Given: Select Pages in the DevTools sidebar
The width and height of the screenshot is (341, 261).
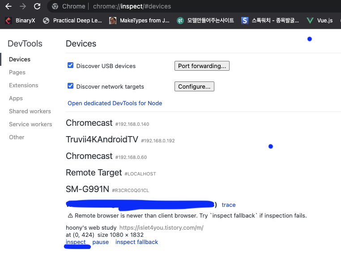Looking at the screenshot, I should click(17, 73).
